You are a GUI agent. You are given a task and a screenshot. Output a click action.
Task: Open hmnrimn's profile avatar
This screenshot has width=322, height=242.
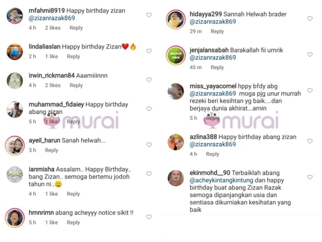15,218
